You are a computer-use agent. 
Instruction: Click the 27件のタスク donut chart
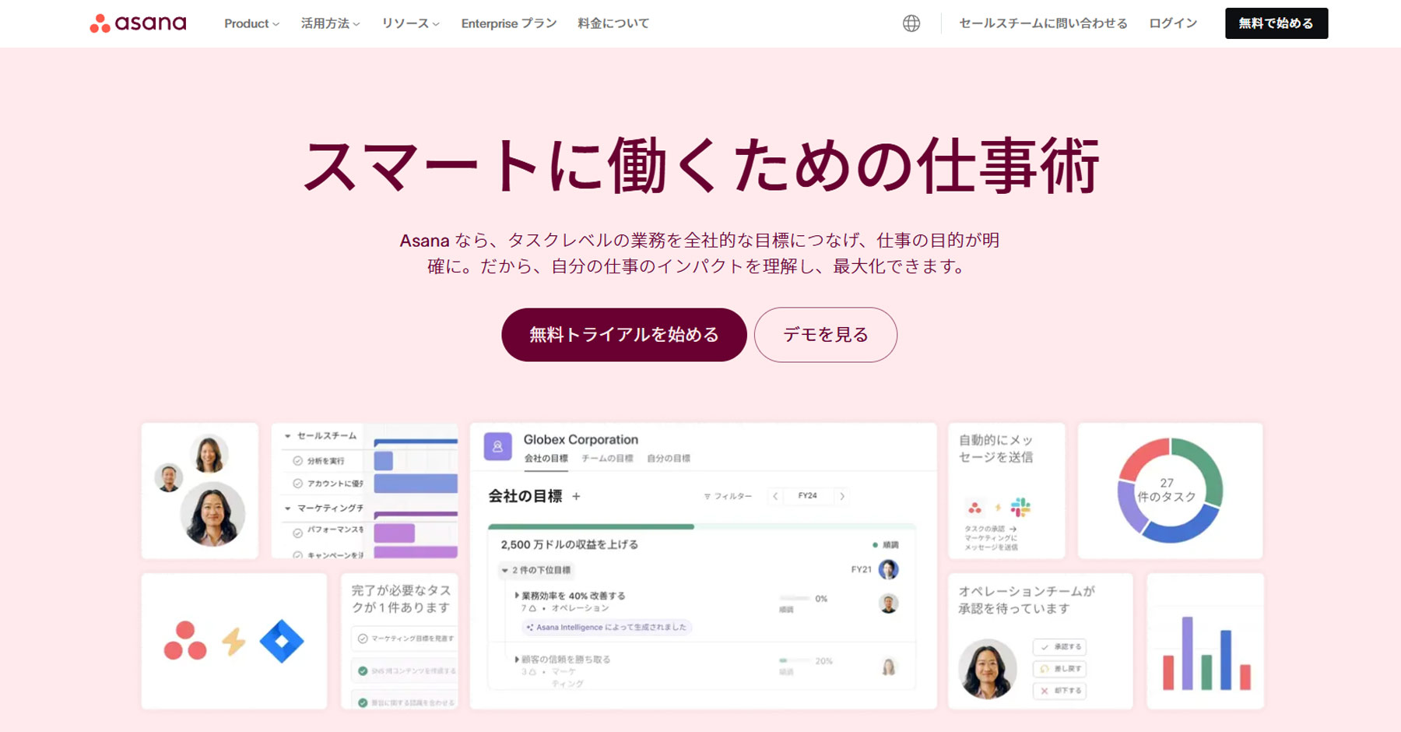[x=1170, y=491]
